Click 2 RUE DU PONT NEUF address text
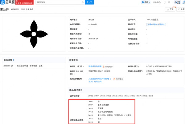The image size is (185, 124). point(164,73)
